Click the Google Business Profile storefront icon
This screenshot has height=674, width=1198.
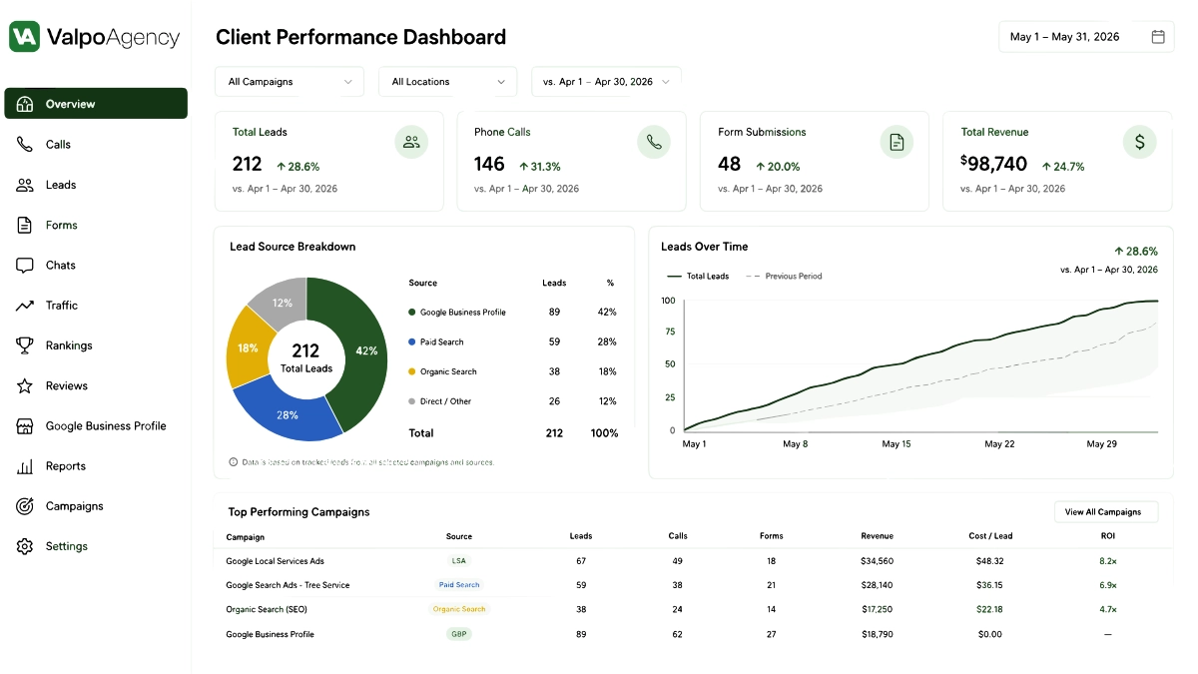pyautogui.click(x=25, y=426)
